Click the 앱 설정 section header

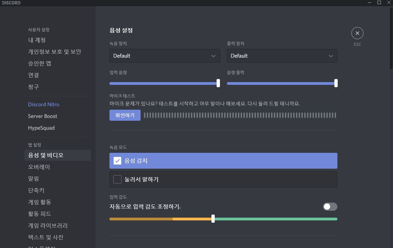coord(35,145)
